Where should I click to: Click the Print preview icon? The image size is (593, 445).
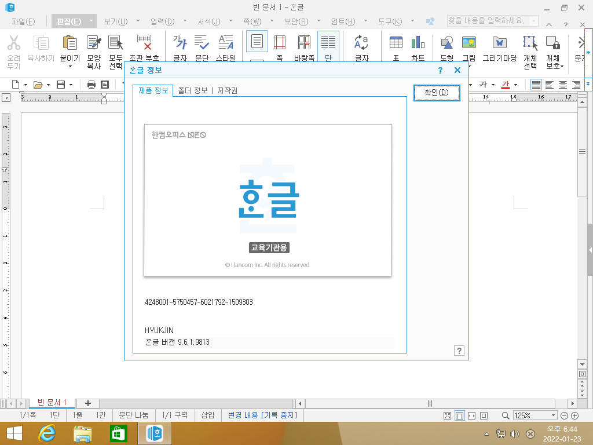pos(105,85)
